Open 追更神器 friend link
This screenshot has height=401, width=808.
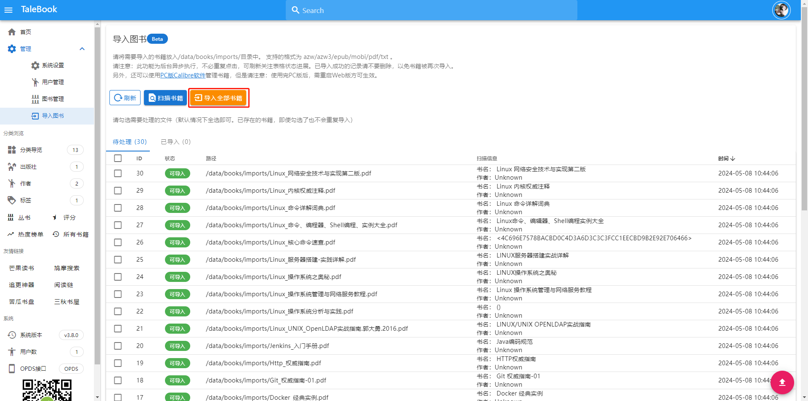coord(21,285)
